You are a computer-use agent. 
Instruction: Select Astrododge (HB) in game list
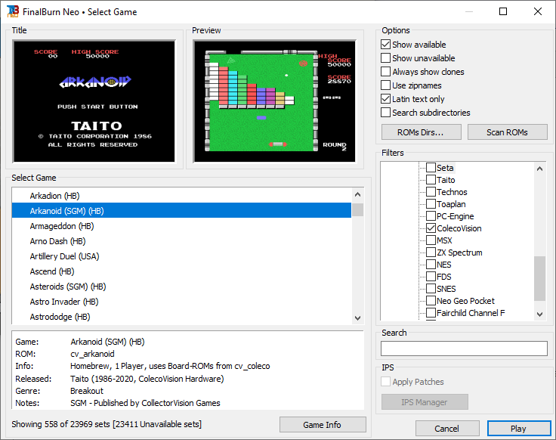[182, 317]
